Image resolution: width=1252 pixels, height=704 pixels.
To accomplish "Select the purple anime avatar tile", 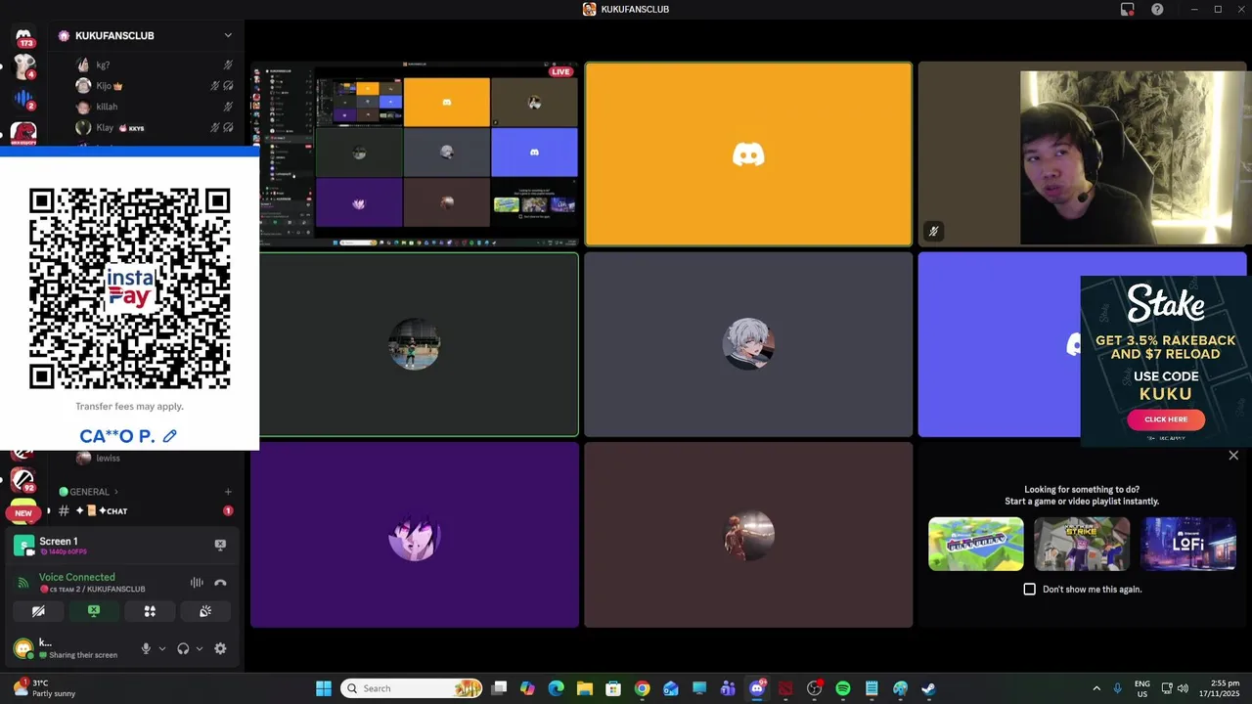I will 415,535.
